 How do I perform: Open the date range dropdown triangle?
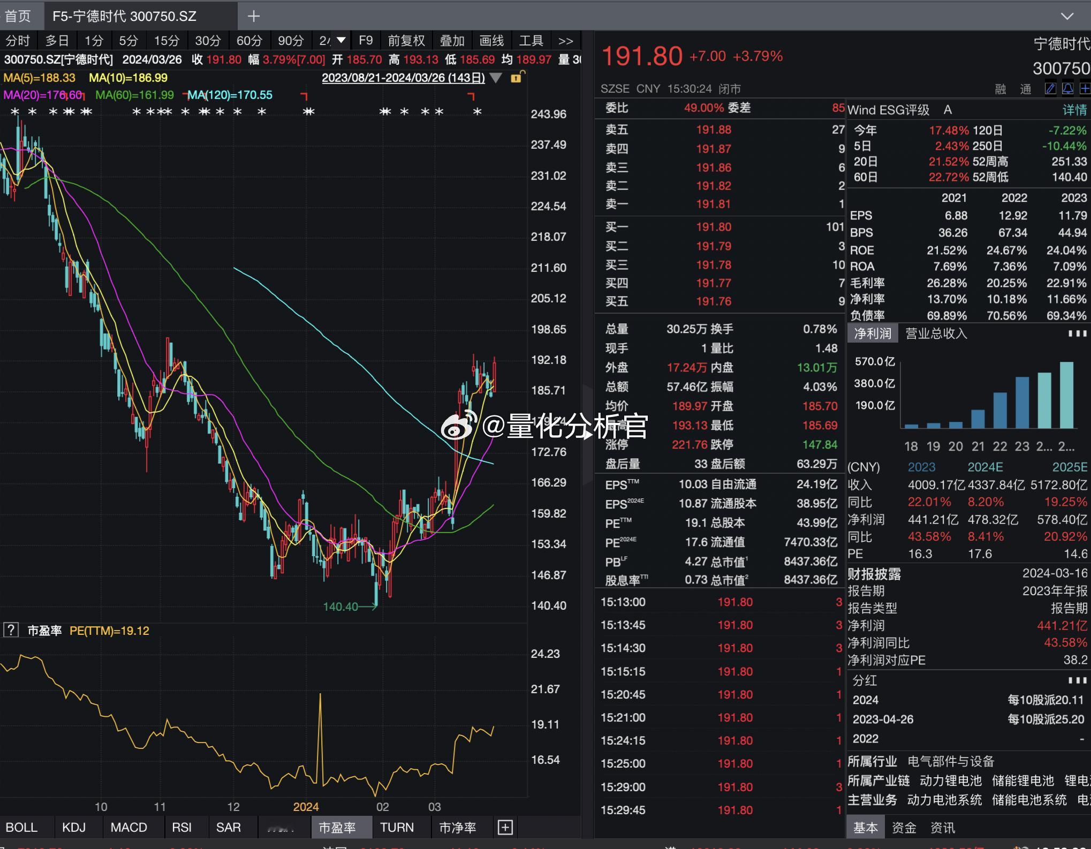[x=496, y=78]
